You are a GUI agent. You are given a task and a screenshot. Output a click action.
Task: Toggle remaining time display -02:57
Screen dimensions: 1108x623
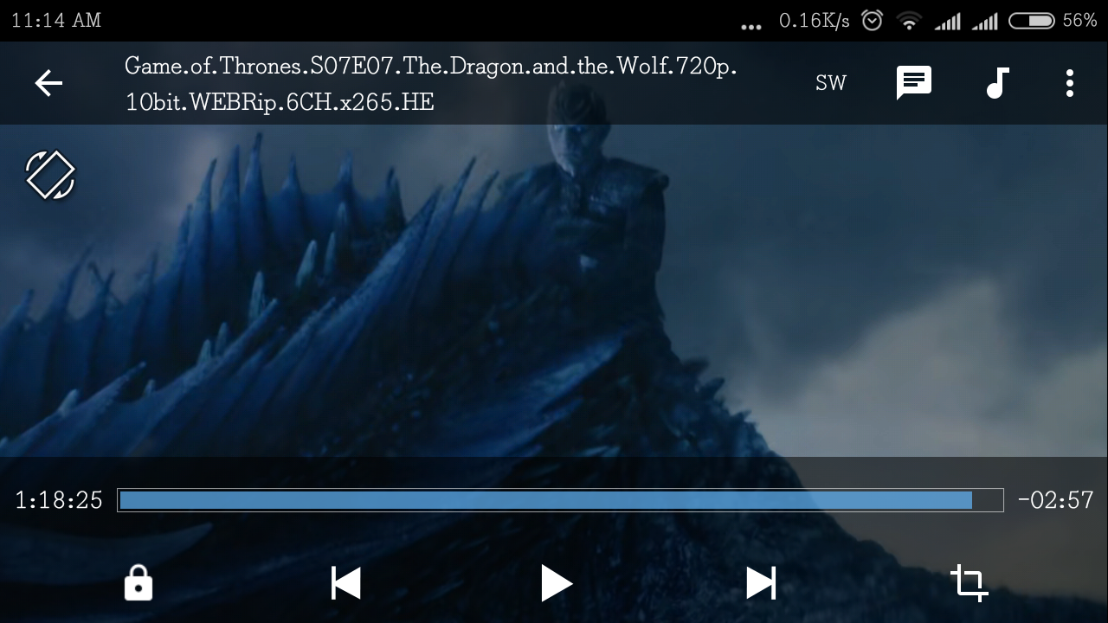pos(1055,500)
